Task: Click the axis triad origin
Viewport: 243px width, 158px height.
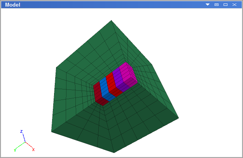Action: tap(25, 142)
